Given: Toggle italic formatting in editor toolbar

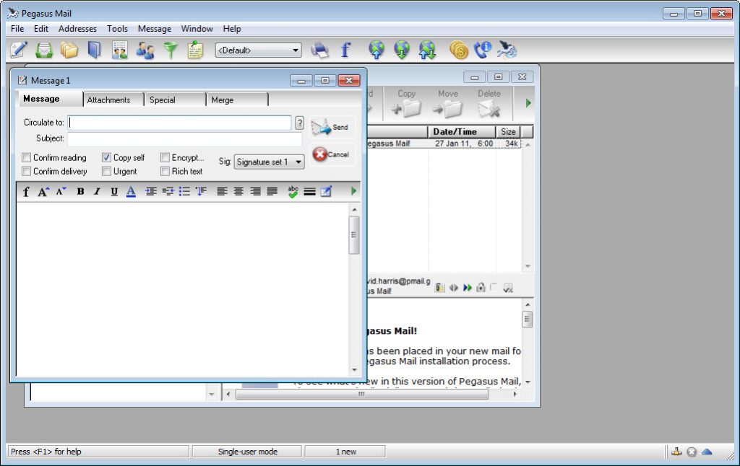Looking at the screenshot, I should tap(98, 191).
